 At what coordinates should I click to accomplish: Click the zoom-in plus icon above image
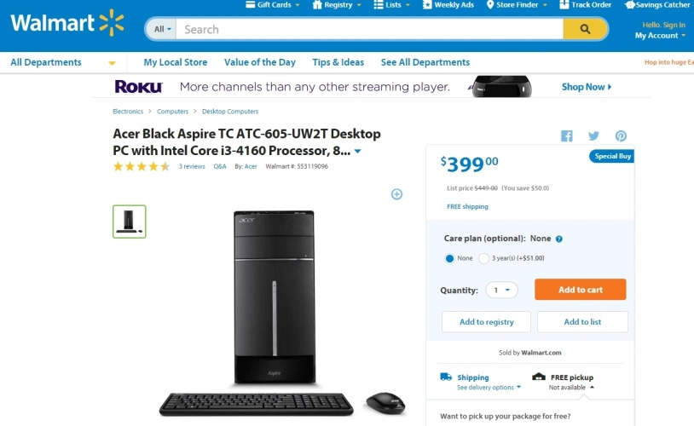(x=396, y=194)
